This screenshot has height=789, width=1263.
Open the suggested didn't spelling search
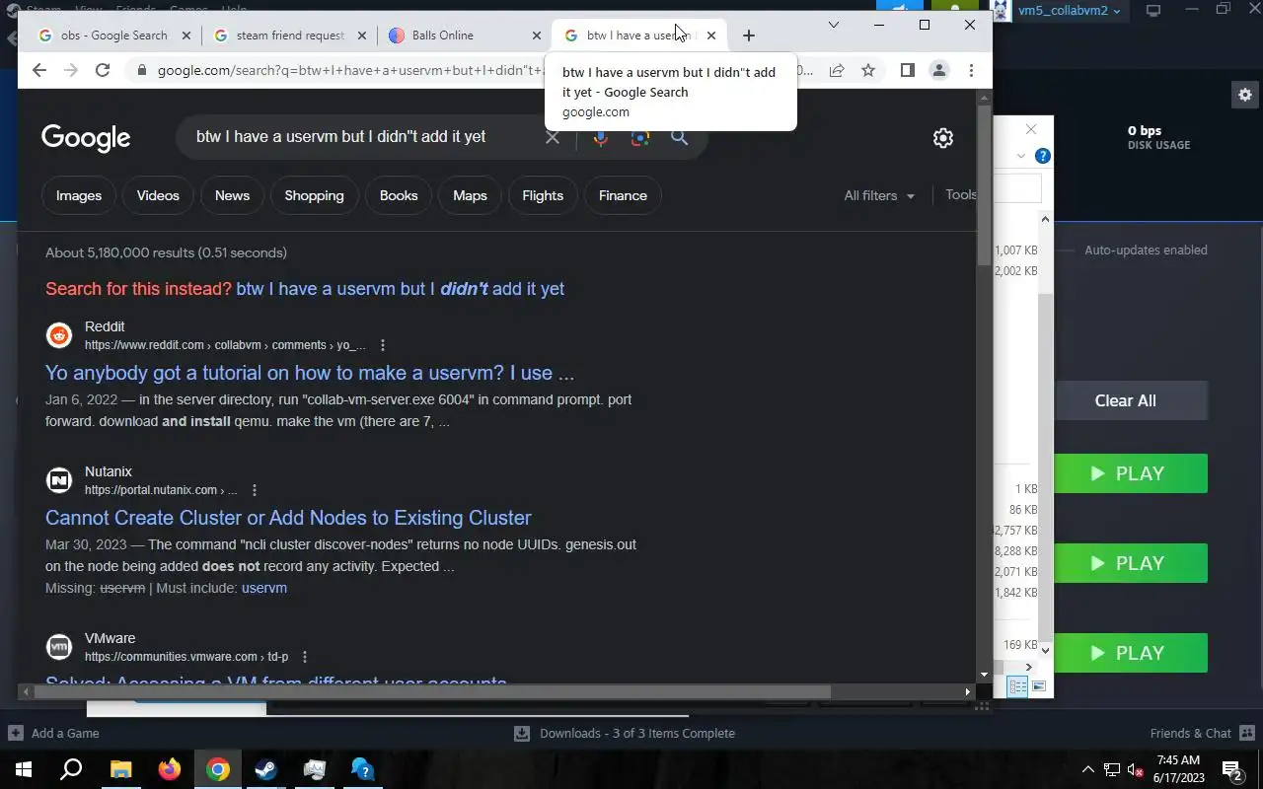pos(401,289)
